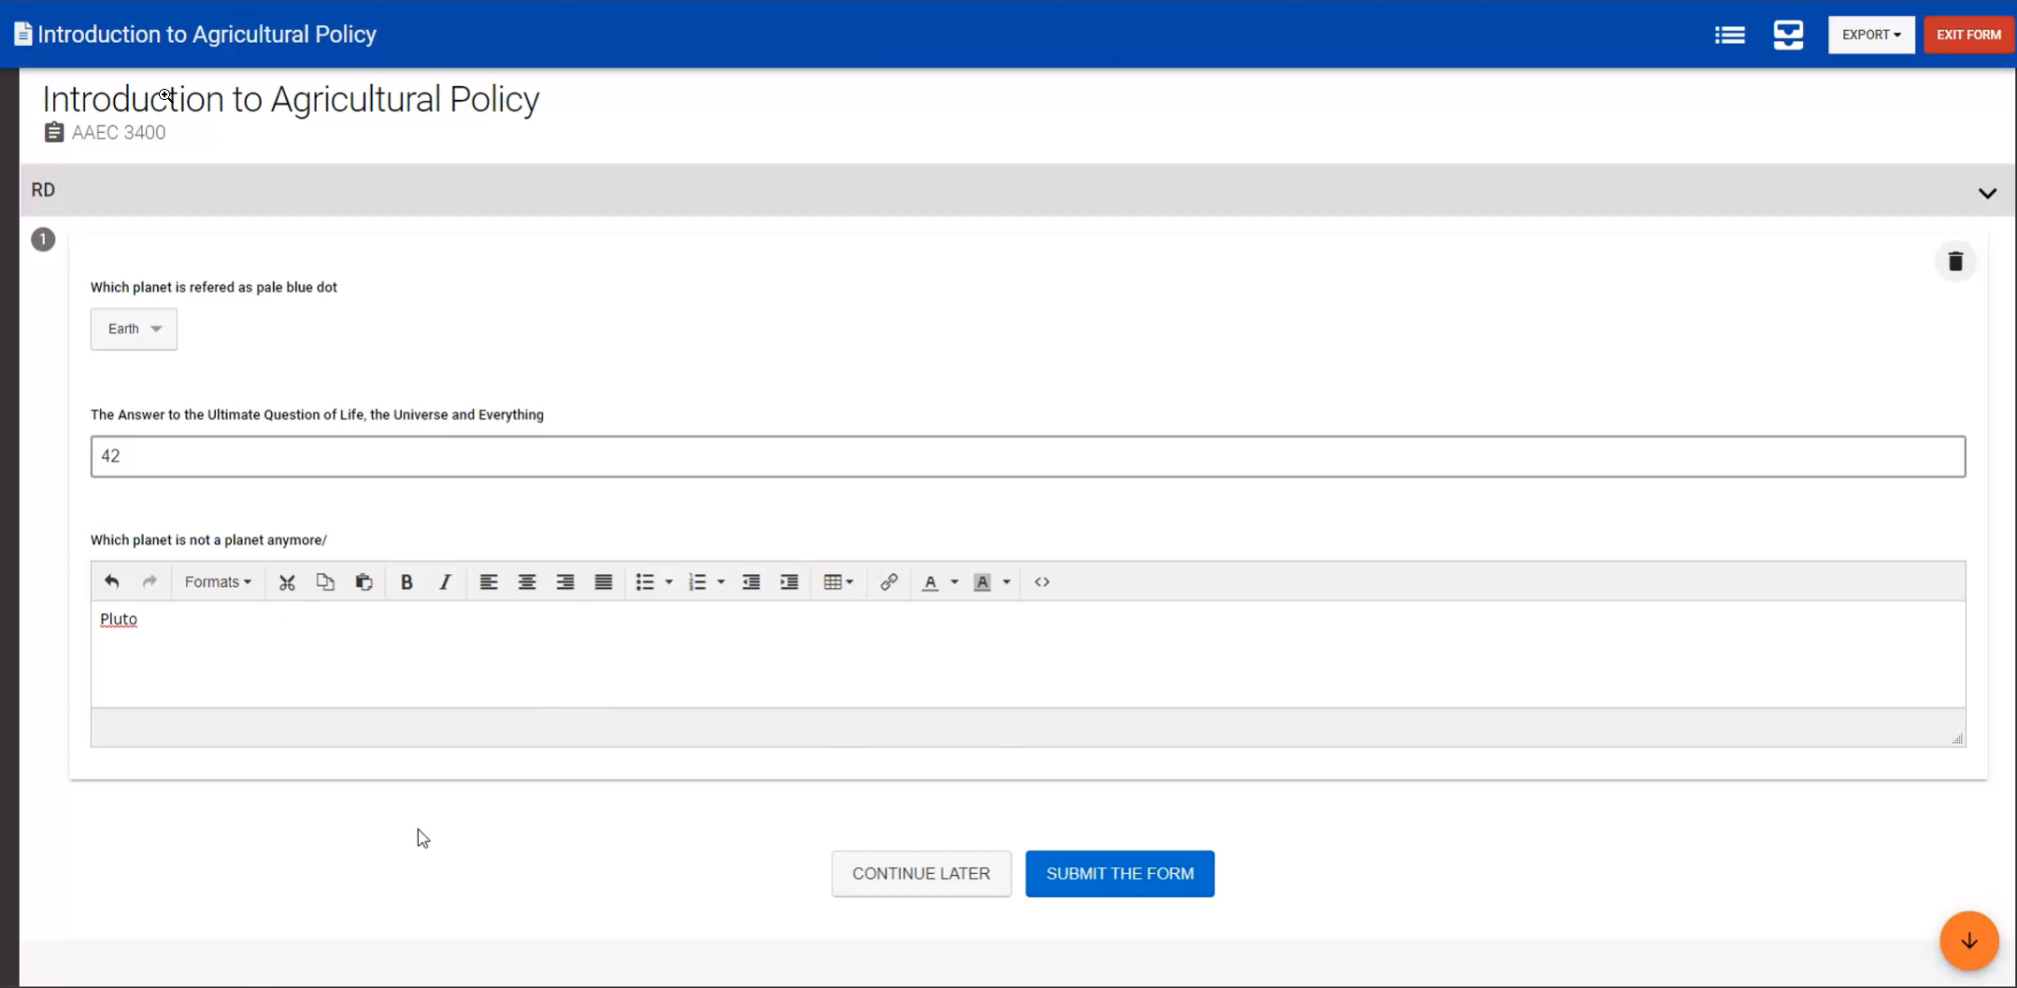Toggle bold formatting

pyautogui.click(x=407, y=581)
